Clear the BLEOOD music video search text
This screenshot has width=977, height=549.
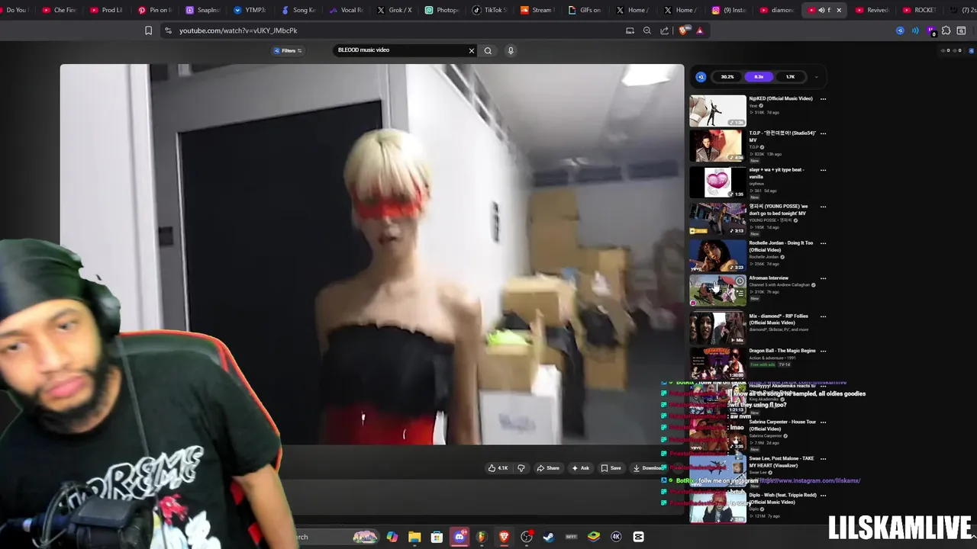471,50
